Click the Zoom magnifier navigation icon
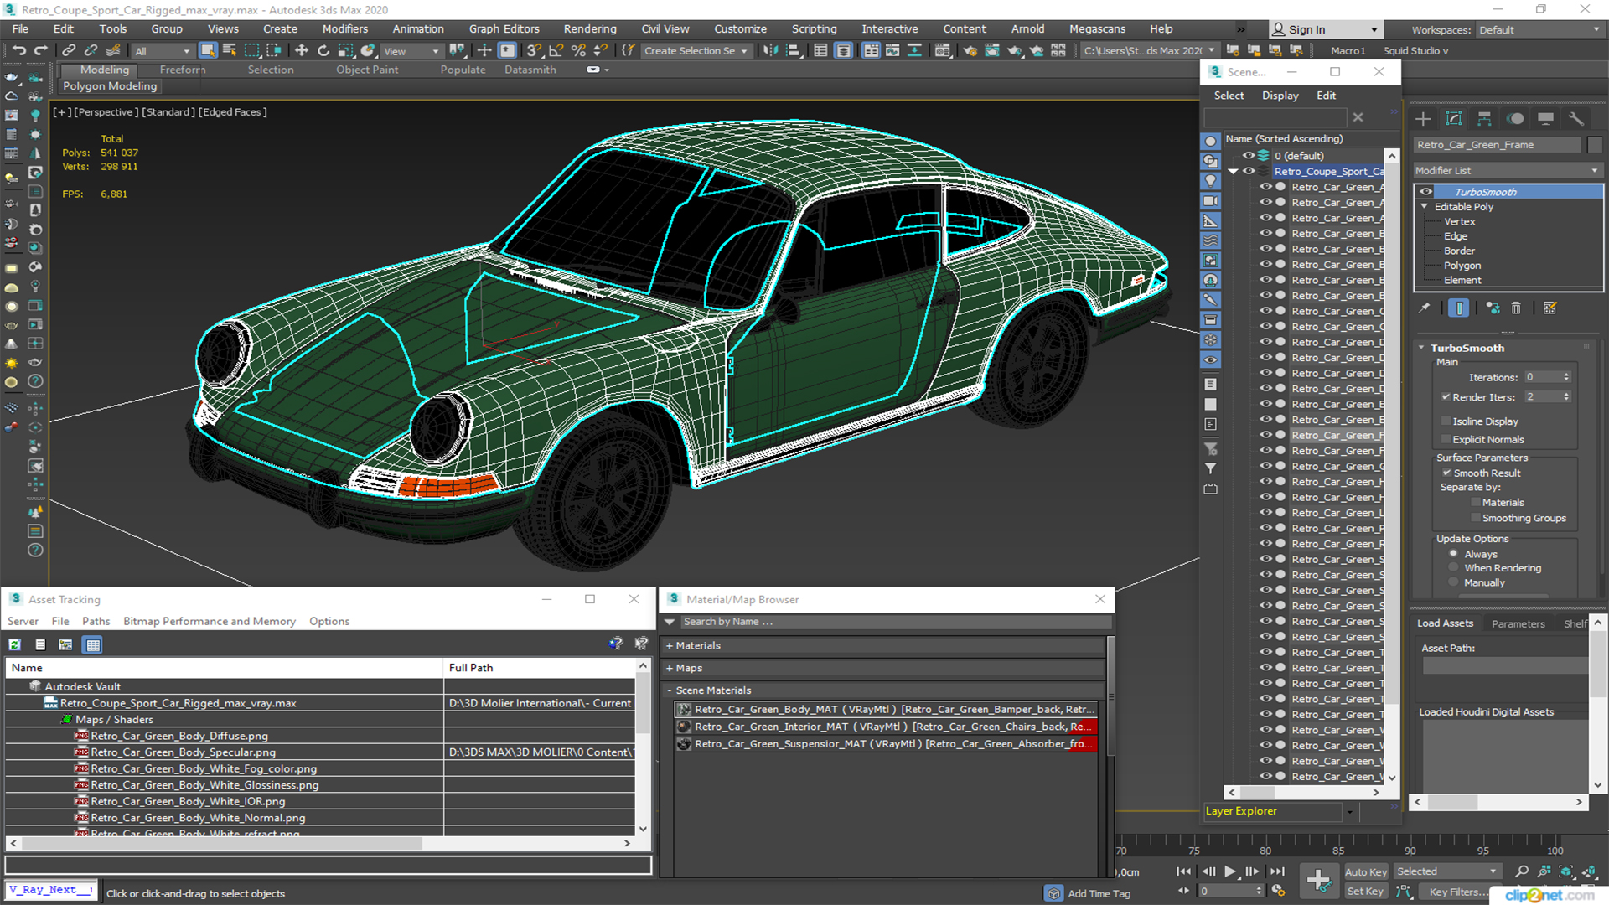The image size is (1609, 905). tap(1522, 872)
